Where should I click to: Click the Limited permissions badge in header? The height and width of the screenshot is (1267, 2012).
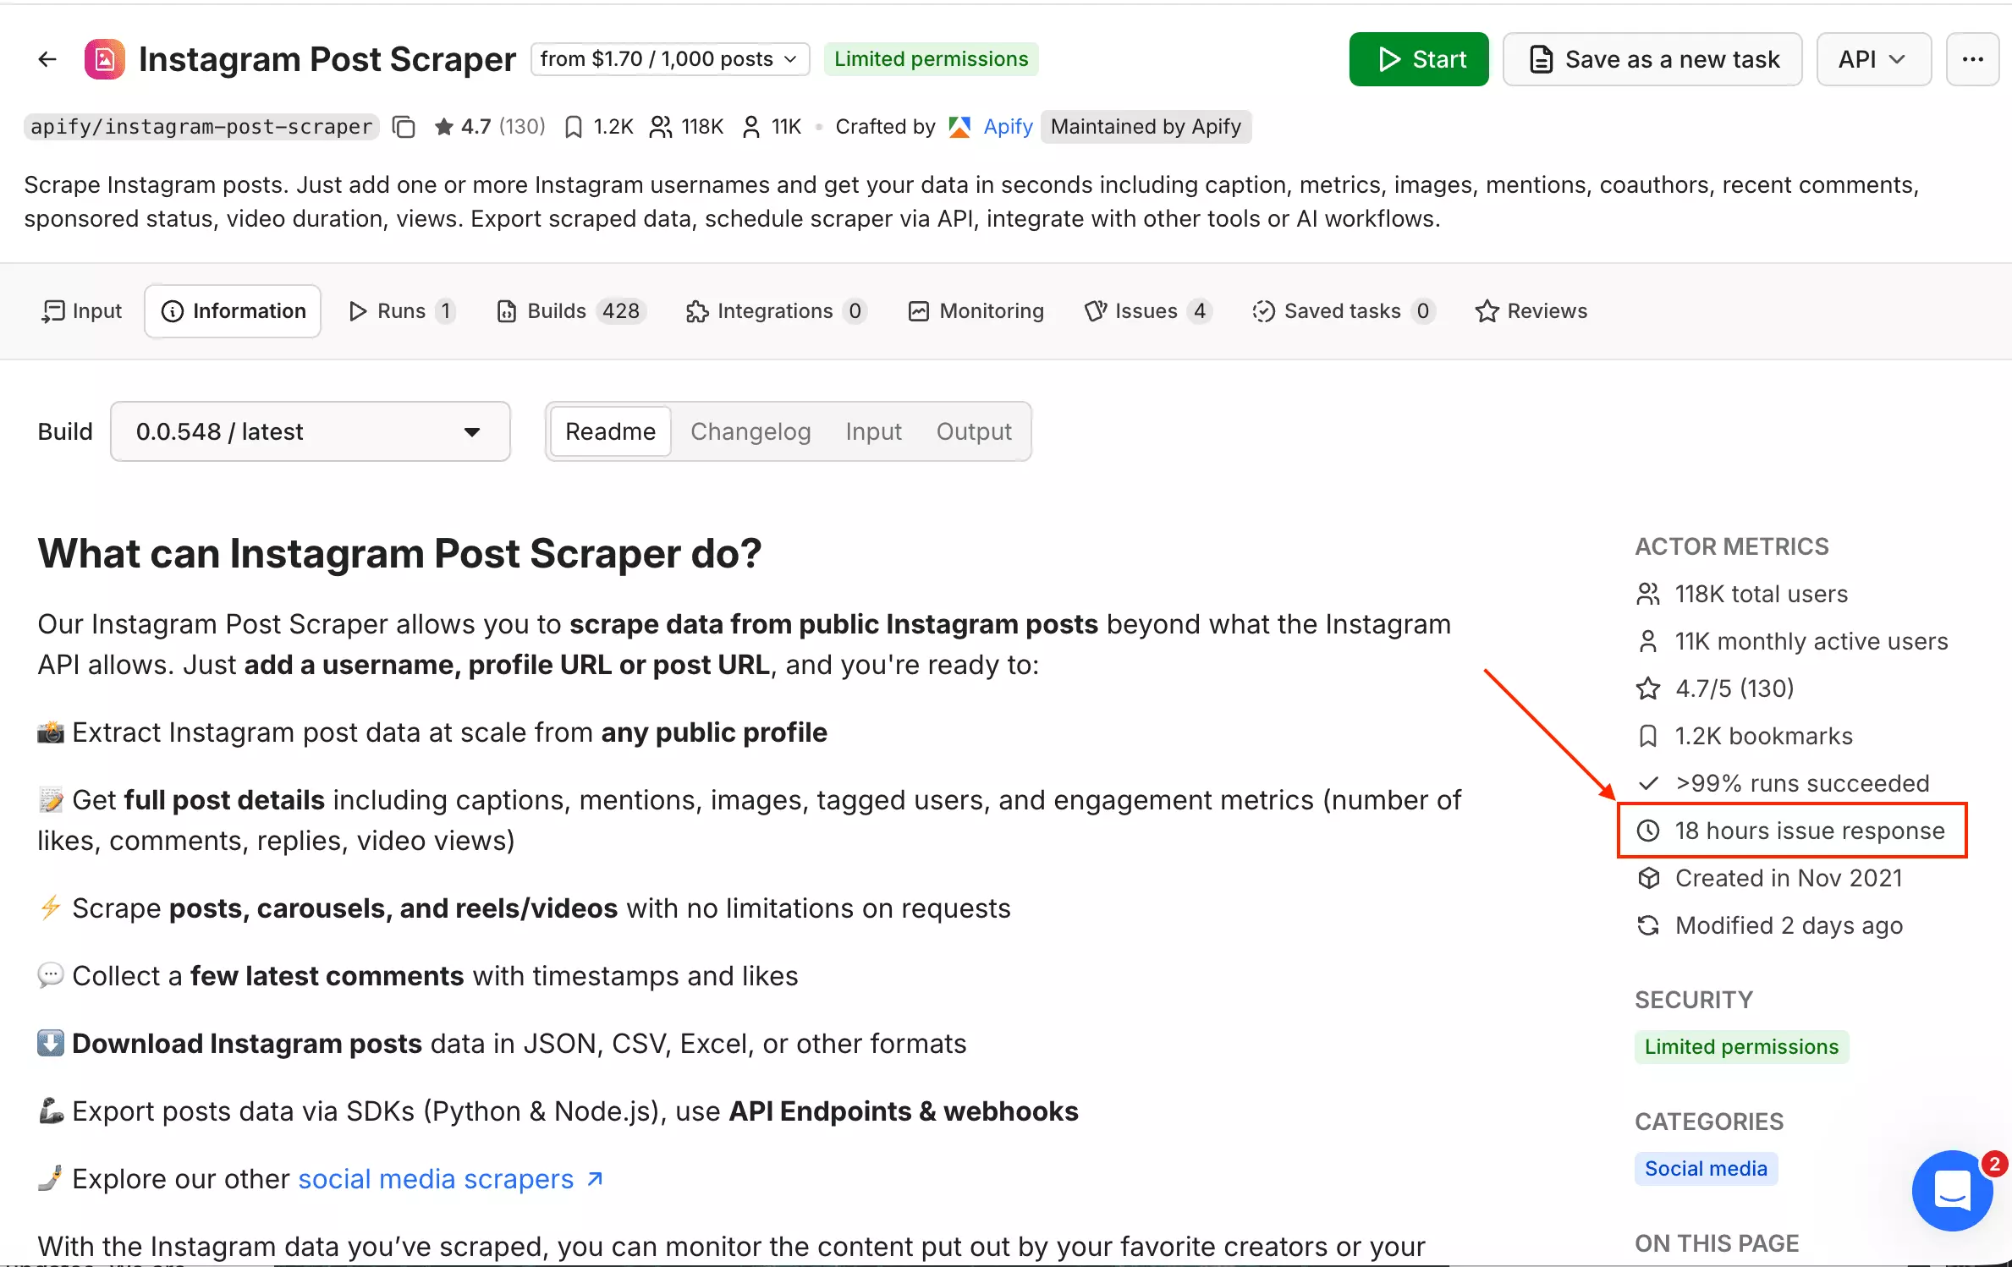pos(931,59)
